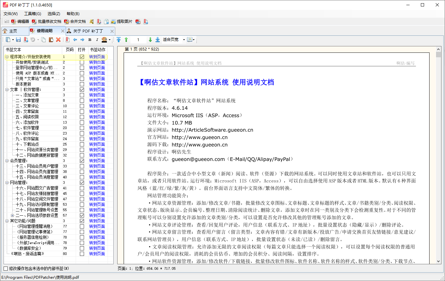445x281 pixels.
Task: Open the 编辑器 (Editor) tool
Action: pyautogui.click(x=20, y=22)
